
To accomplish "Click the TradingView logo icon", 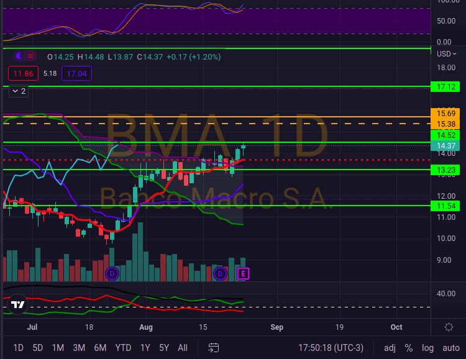I will (x=17, y=304).
